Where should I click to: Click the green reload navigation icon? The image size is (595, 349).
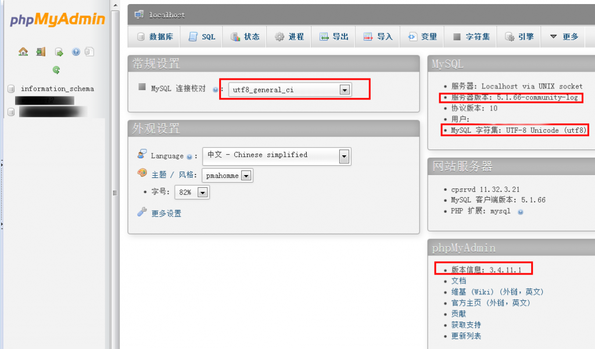click(56, 70)
